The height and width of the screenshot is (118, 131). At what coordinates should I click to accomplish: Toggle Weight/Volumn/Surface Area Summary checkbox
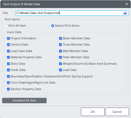coord(60,64)
